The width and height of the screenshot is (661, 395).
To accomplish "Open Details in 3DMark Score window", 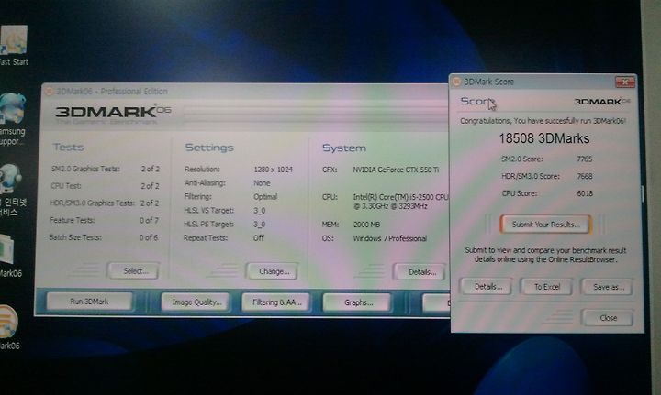I will pos(486,287).
